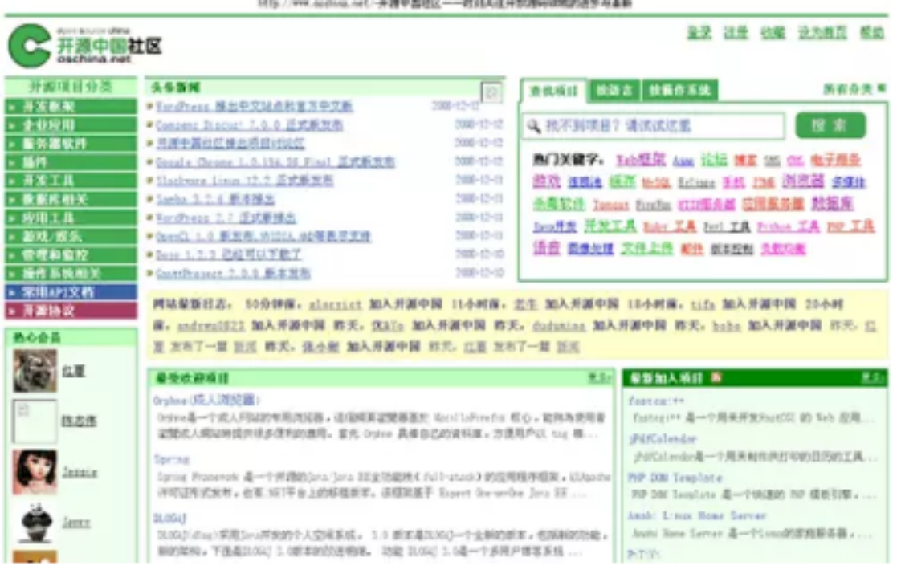
Task: Click the 文件上传 hot keyword
Action: tap(646, 248)
